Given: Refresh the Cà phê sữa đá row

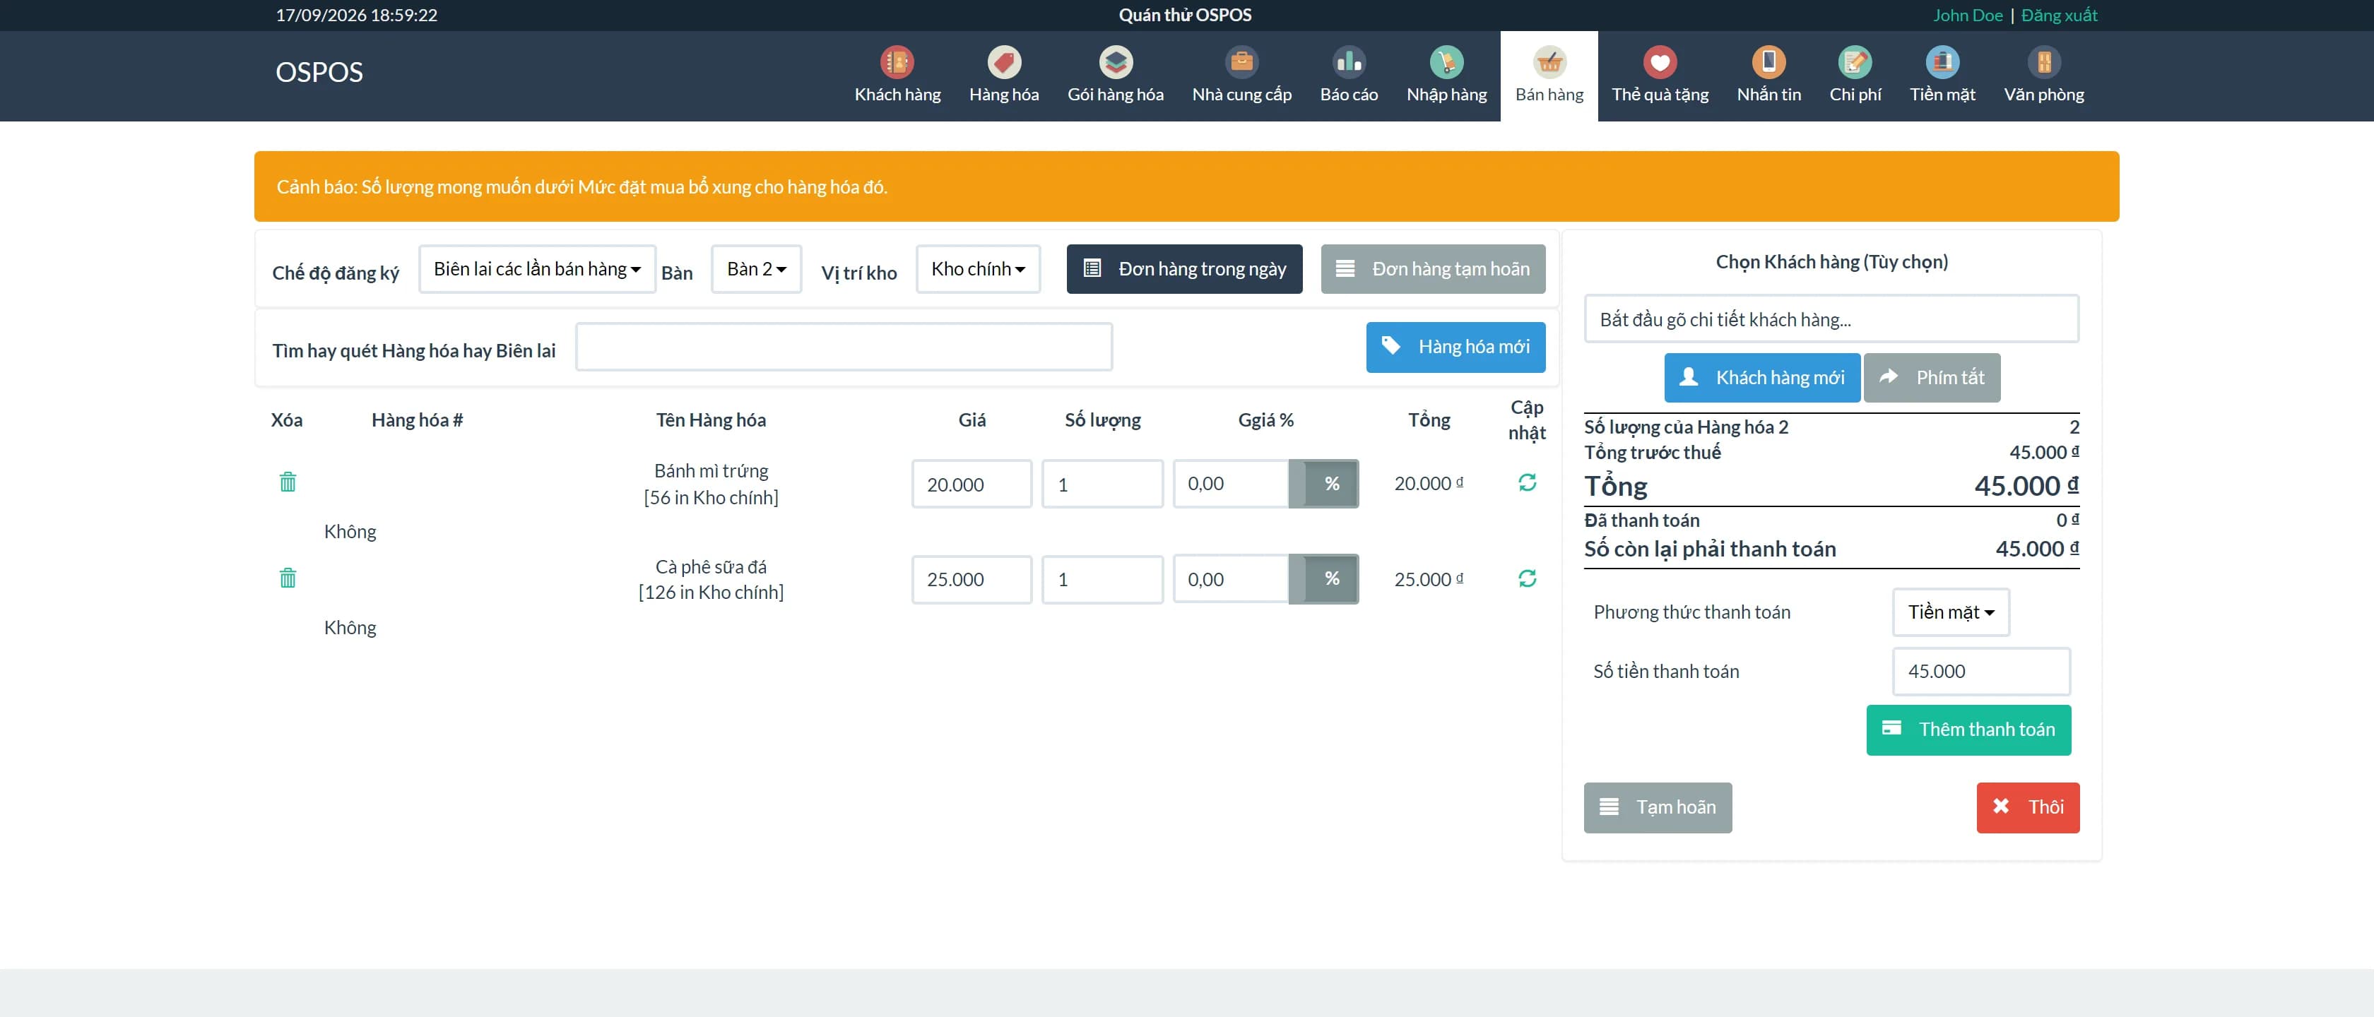Looking at the screenshot, I should [1526, 578].
